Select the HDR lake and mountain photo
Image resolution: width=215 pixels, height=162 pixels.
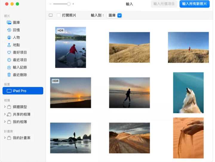(70, 47)
